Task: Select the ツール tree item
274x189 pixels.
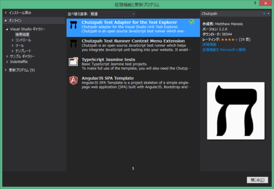Action: (20, 45)
